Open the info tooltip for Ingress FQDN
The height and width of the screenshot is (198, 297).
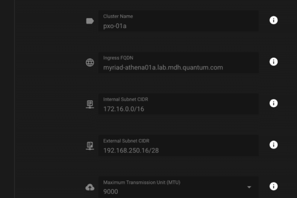[274, 62]
